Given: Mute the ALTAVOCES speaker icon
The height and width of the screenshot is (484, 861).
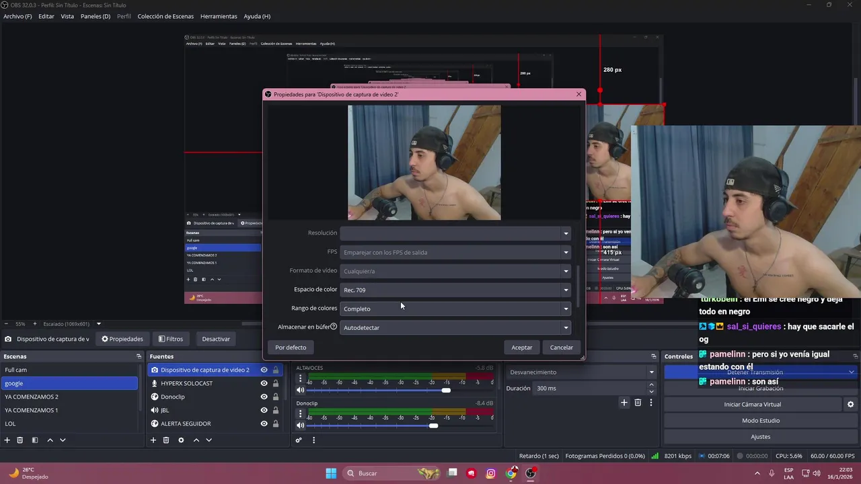Looking at the screenshot, I should click(300, 390).
